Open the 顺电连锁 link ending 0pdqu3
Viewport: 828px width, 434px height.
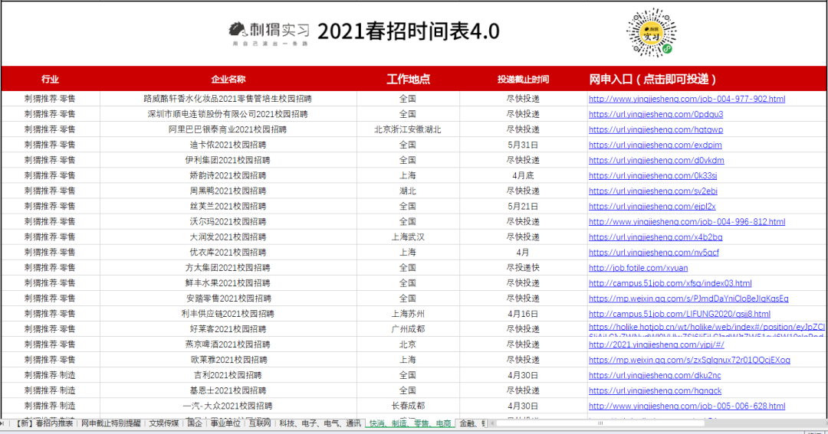pyautogui.click(x=655, y=114)
